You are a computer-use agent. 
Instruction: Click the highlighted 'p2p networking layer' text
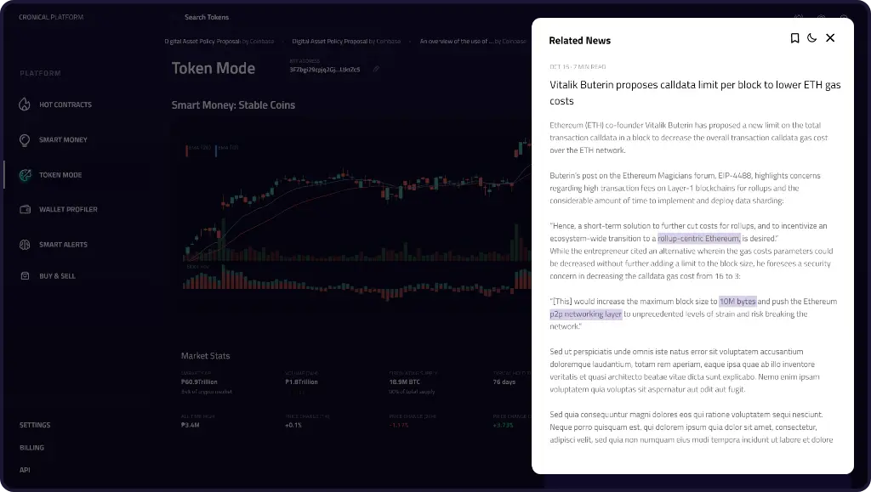click(x=586, y=314)
